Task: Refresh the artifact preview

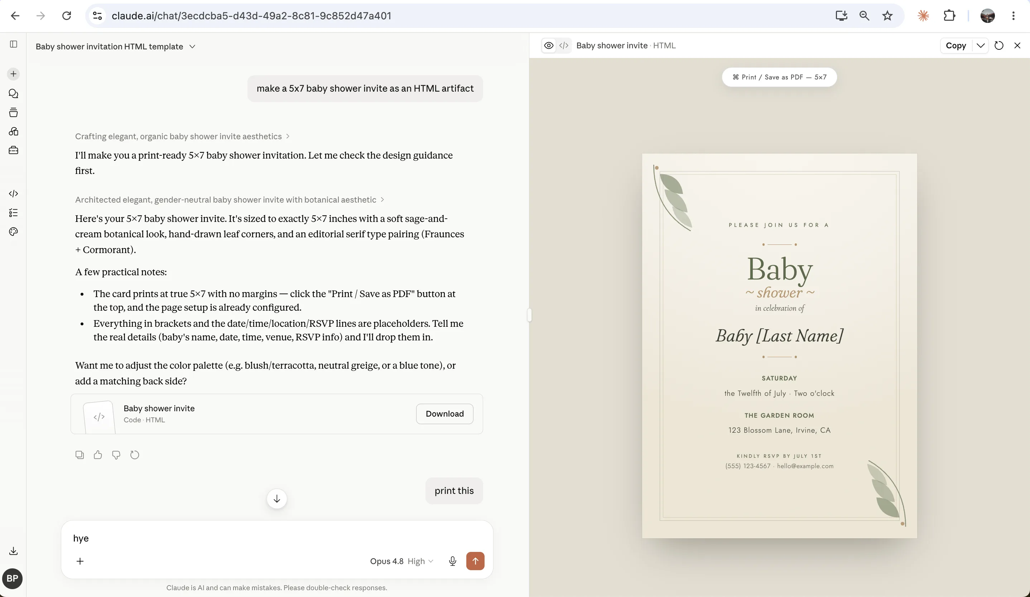Action: pos(999,45)
